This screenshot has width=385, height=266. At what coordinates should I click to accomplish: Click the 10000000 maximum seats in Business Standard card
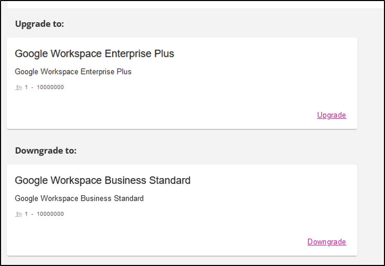coord(50,214)
